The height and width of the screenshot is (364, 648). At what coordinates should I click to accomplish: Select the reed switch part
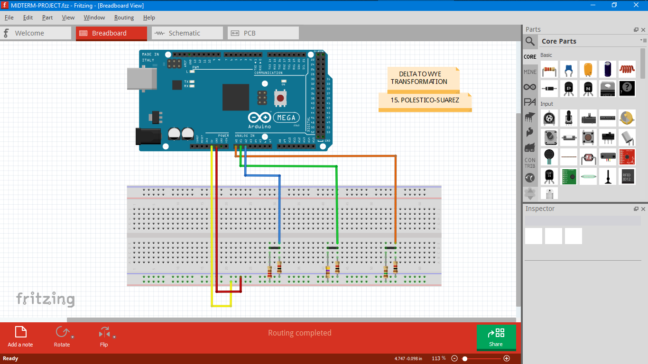pyautogui.click(x=588, y=176)
